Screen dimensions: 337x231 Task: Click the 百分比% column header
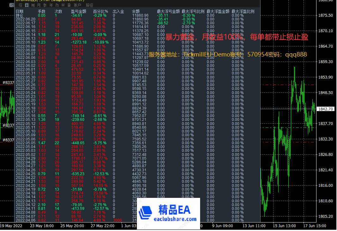point(101,11)
